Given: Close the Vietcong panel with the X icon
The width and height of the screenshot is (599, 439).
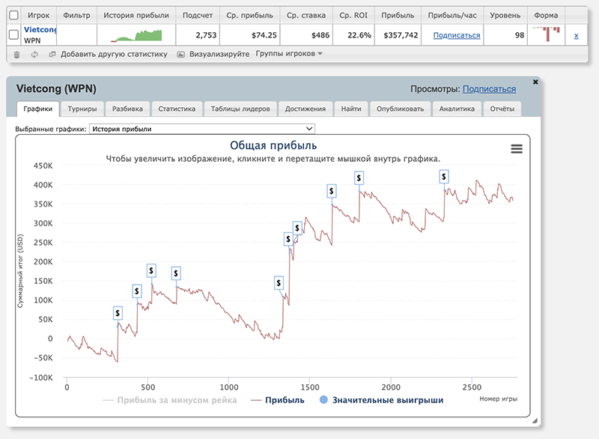Looking at the screenshot, I should coord(535,81).
